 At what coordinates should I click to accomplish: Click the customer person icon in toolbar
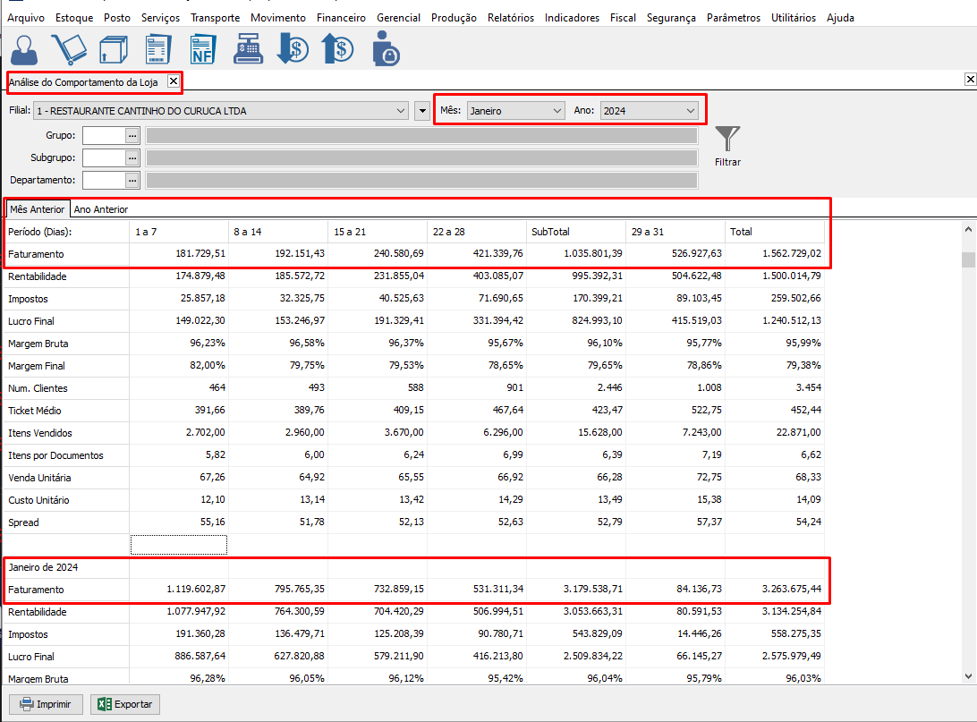coord(24,49)
